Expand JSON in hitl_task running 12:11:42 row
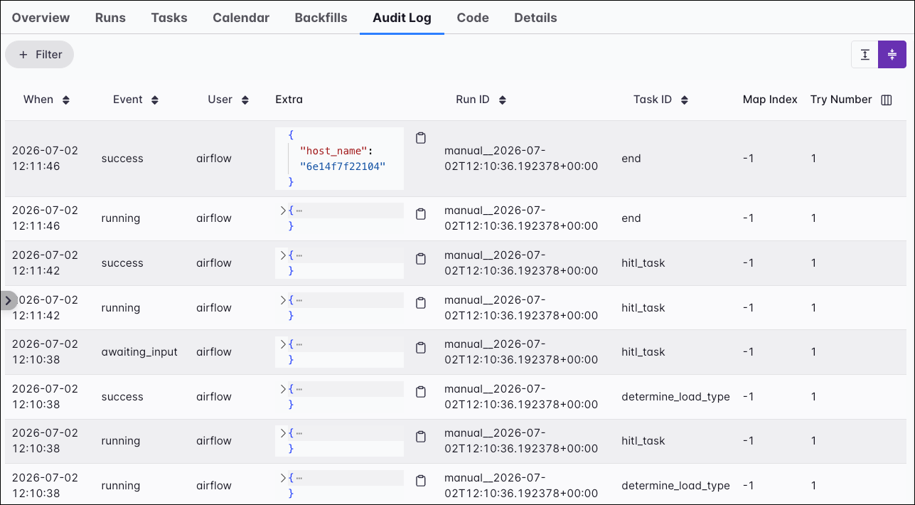915x505 pixels. [x=282, y=300]
